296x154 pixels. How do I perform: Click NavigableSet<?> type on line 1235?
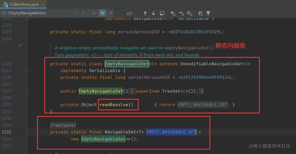pyautogui.click(x=124, y=132)
